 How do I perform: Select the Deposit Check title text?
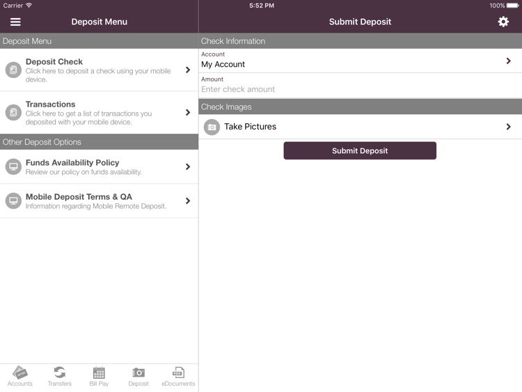pyautogui.click(x=54, y=61)
